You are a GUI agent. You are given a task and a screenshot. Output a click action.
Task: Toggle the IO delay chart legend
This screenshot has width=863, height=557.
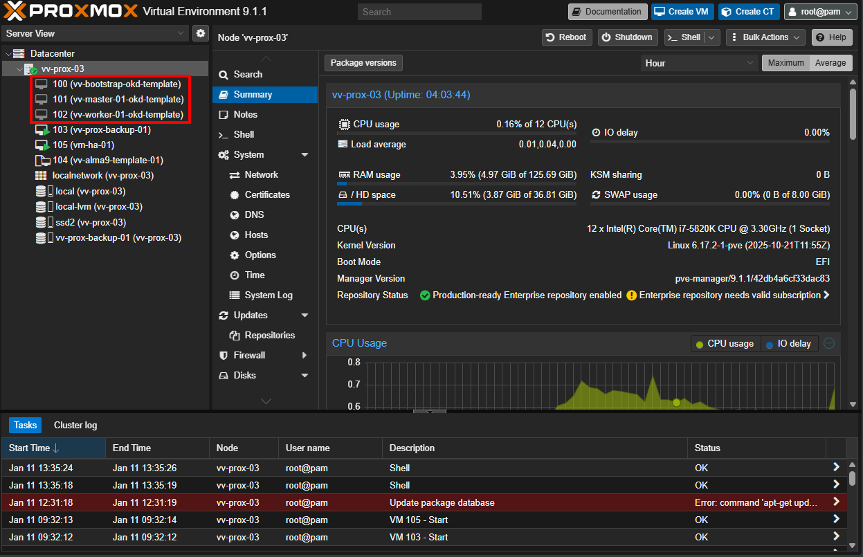pyautogui.click(x=790, y=344)
